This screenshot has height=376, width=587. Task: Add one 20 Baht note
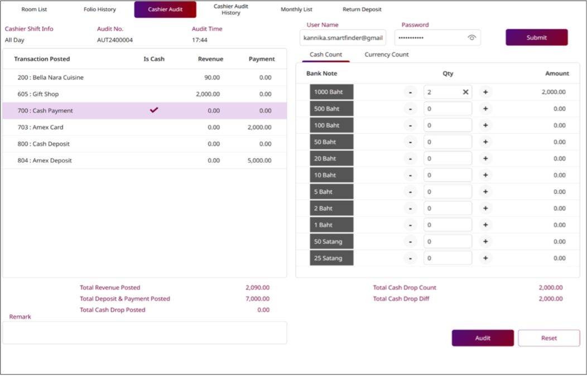(485, 158)
